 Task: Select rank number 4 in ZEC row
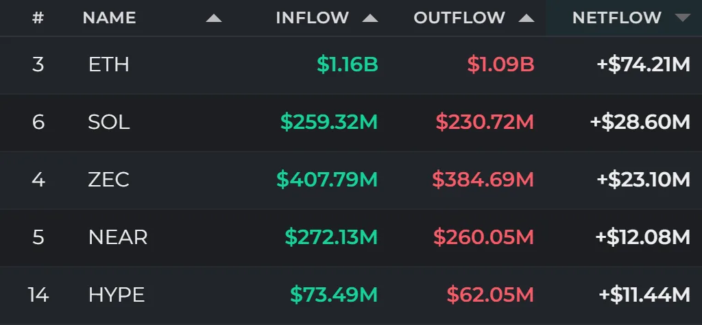click(38, 180)
